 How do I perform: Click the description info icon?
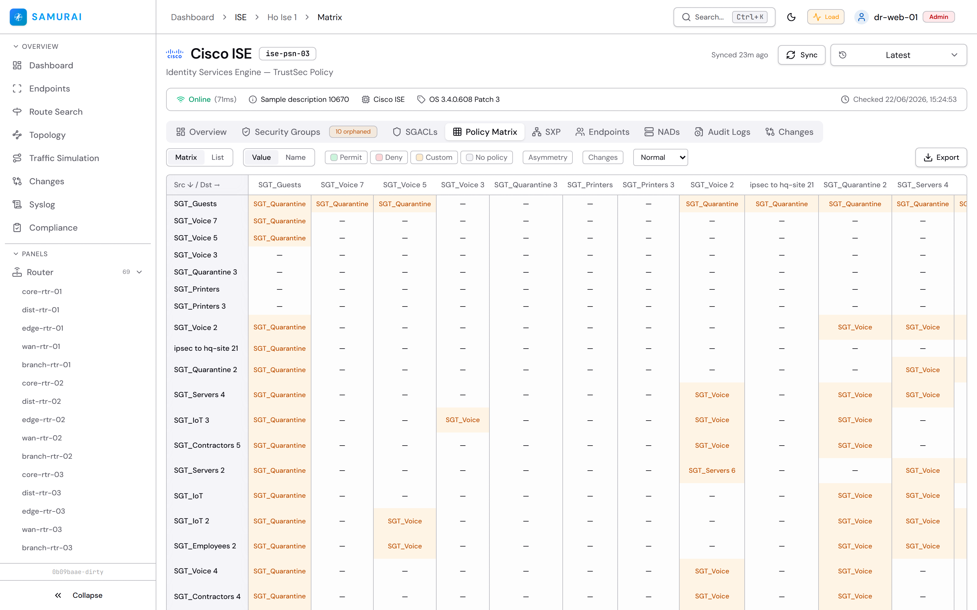click(253, 99)
